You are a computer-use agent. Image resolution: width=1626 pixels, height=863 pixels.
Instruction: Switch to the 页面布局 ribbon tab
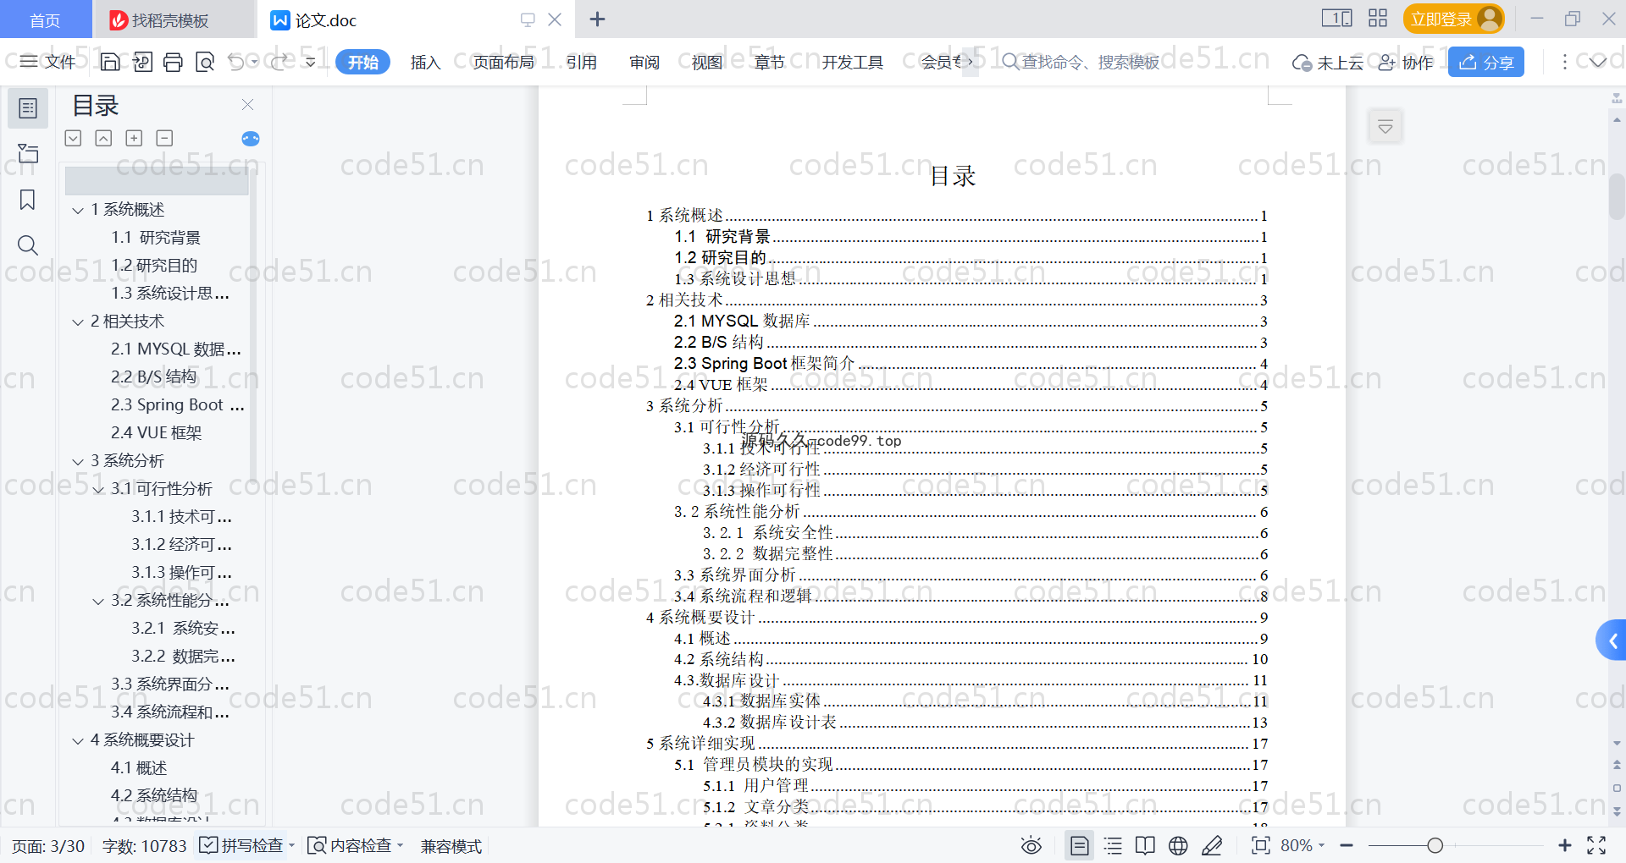pos(503,62)
